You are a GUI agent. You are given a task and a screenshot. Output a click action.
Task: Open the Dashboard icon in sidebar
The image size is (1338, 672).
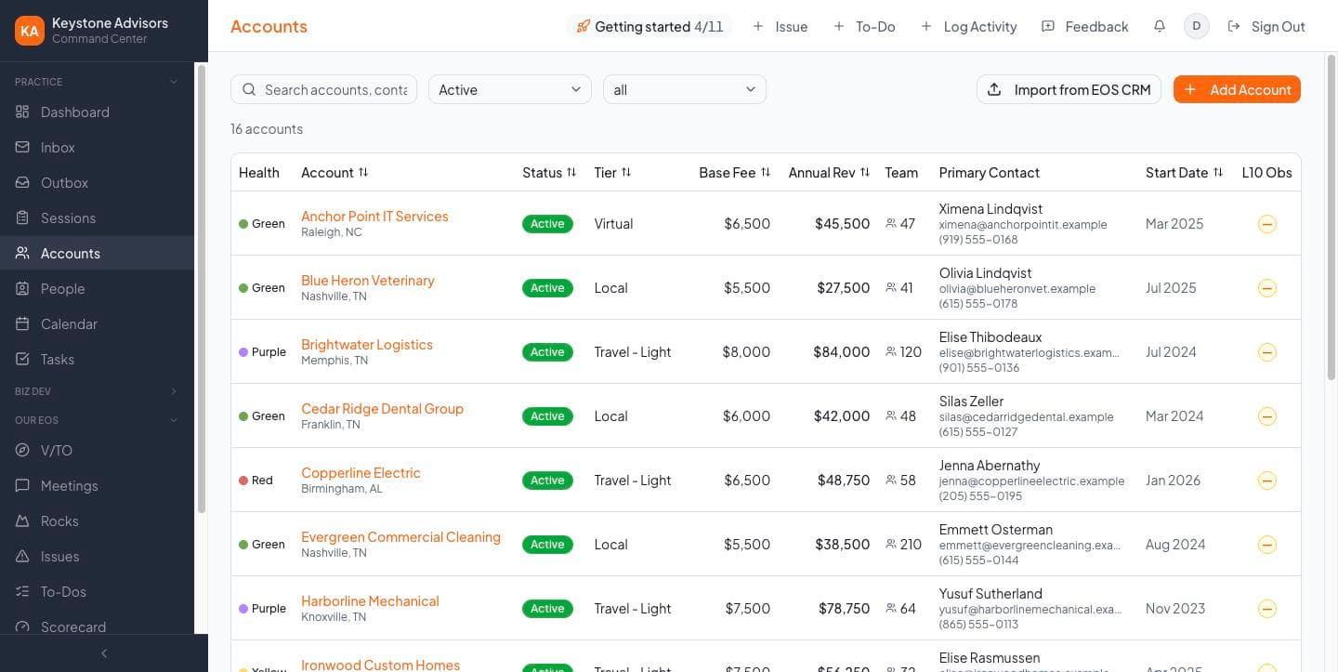click(x=22, y=112)
